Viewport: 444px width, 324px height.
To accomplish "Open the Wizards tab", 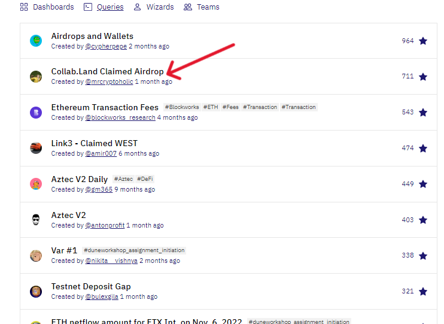I will point(154,7).
